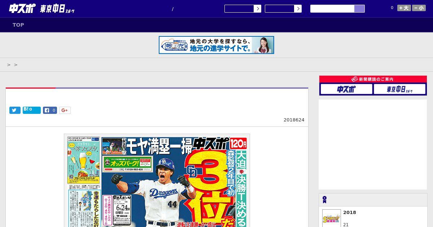Viewport: 433px width, 227px height.
Task: Share article via Google+ icon
Action: click(65, 110)
